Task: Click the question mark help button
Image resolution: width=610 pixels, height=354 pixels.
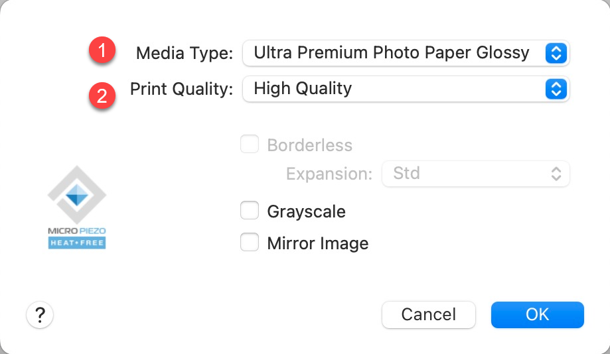Action: pyautogui.click(x=40, y=315)
